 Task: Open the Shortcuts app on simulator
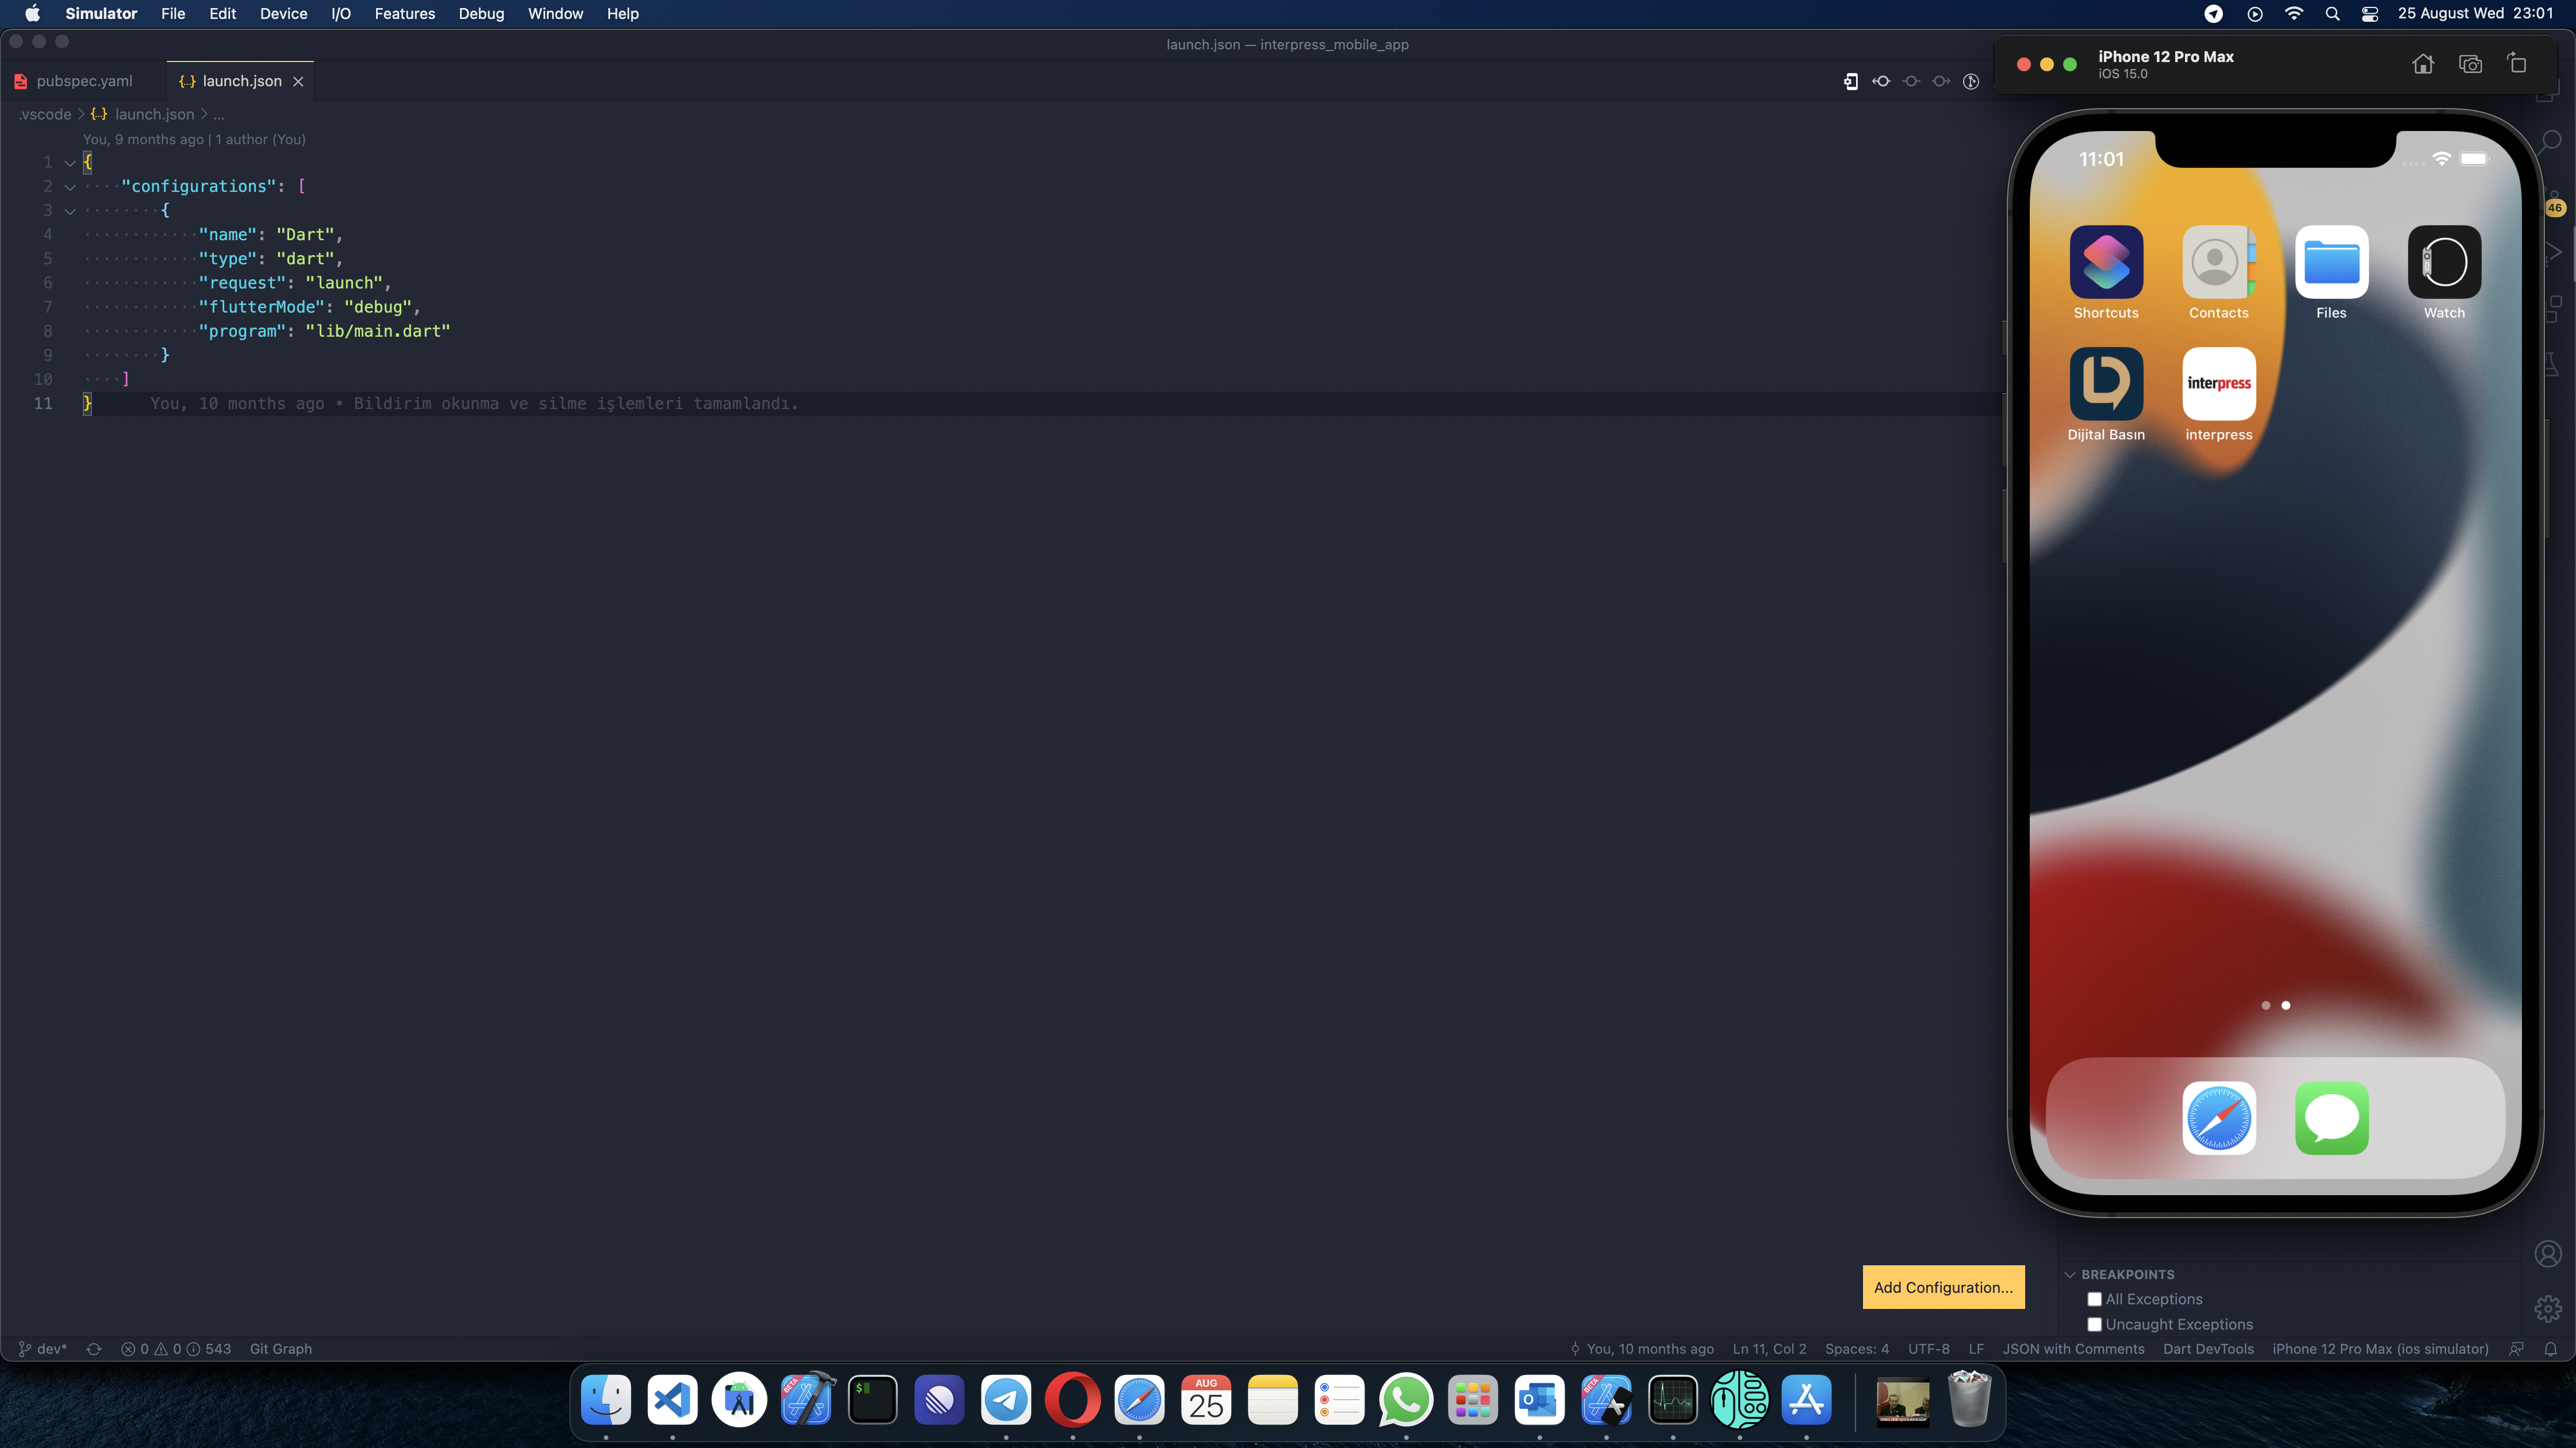click(x=2106, y=262)
